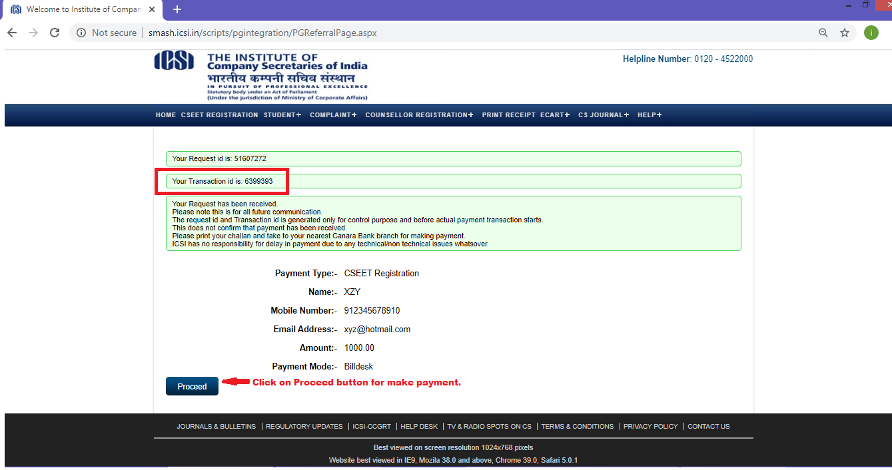
Task: Click the browser back arrow
Action: click(12, 33)
